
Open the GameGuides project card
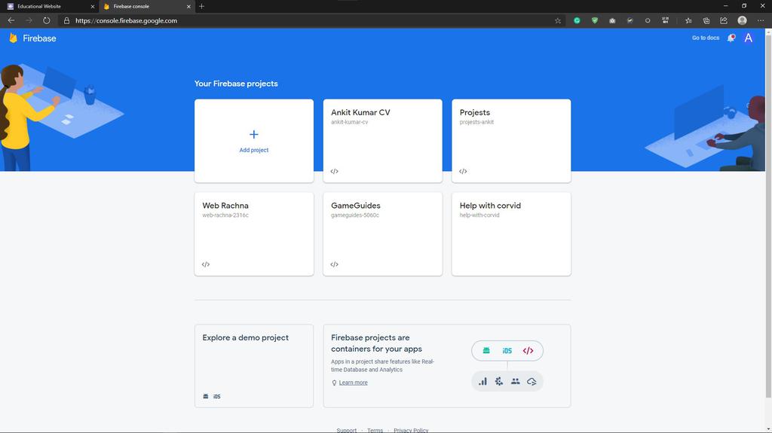382,233
